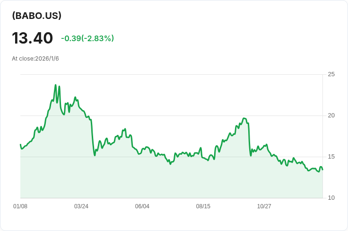Click the current price 13.40
This screenshot has height=231, width=348.
[x=33, y=38]
